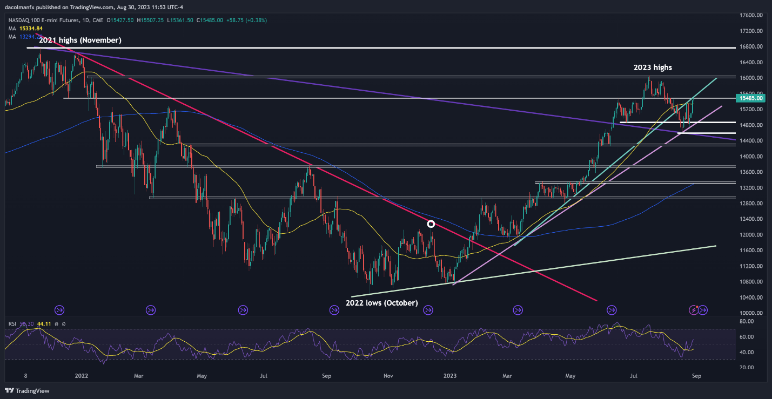Click the contract-roll marker above Sep 2022
Image resolution: width=772 pixels, height=399 pixels.
335,310
